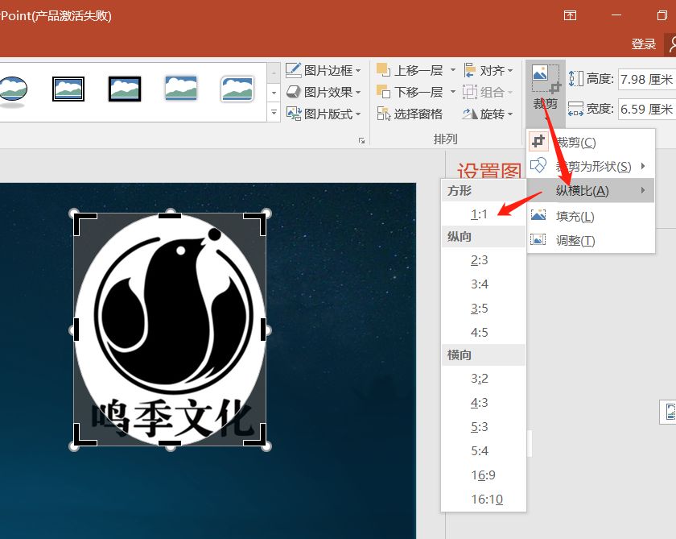
Task: Click picture styles gallery up-row arrow
Action: 274,73
